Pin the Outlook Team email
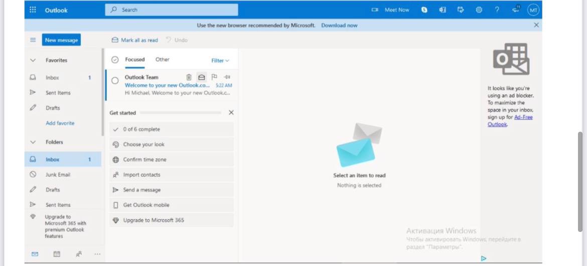This screenshot has height=266, width=587. 227,77
